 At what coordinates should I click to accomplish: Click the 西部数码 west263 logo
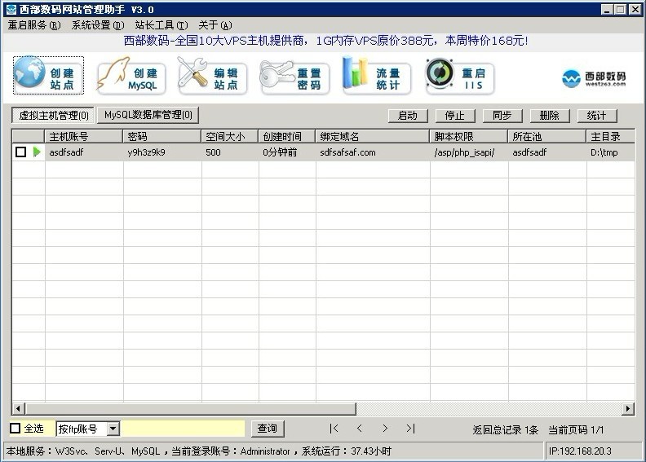[x=594, y=78]
